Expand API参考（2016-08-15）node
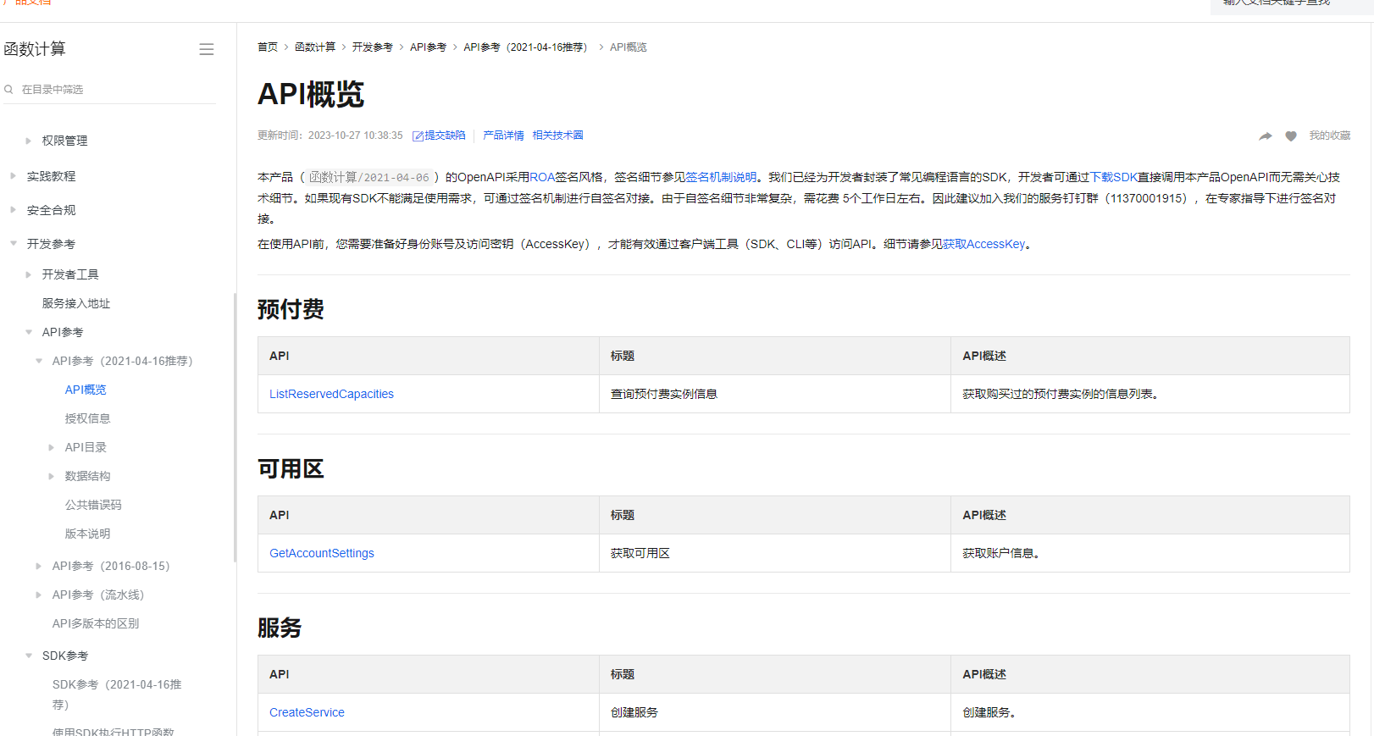 tap(39, 566)
